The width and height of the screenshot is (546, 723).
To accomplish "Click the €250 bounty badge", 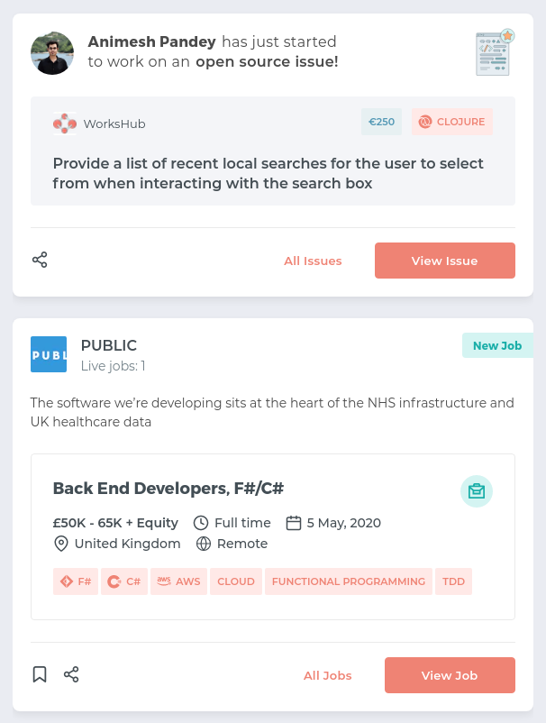I will 382,122.
